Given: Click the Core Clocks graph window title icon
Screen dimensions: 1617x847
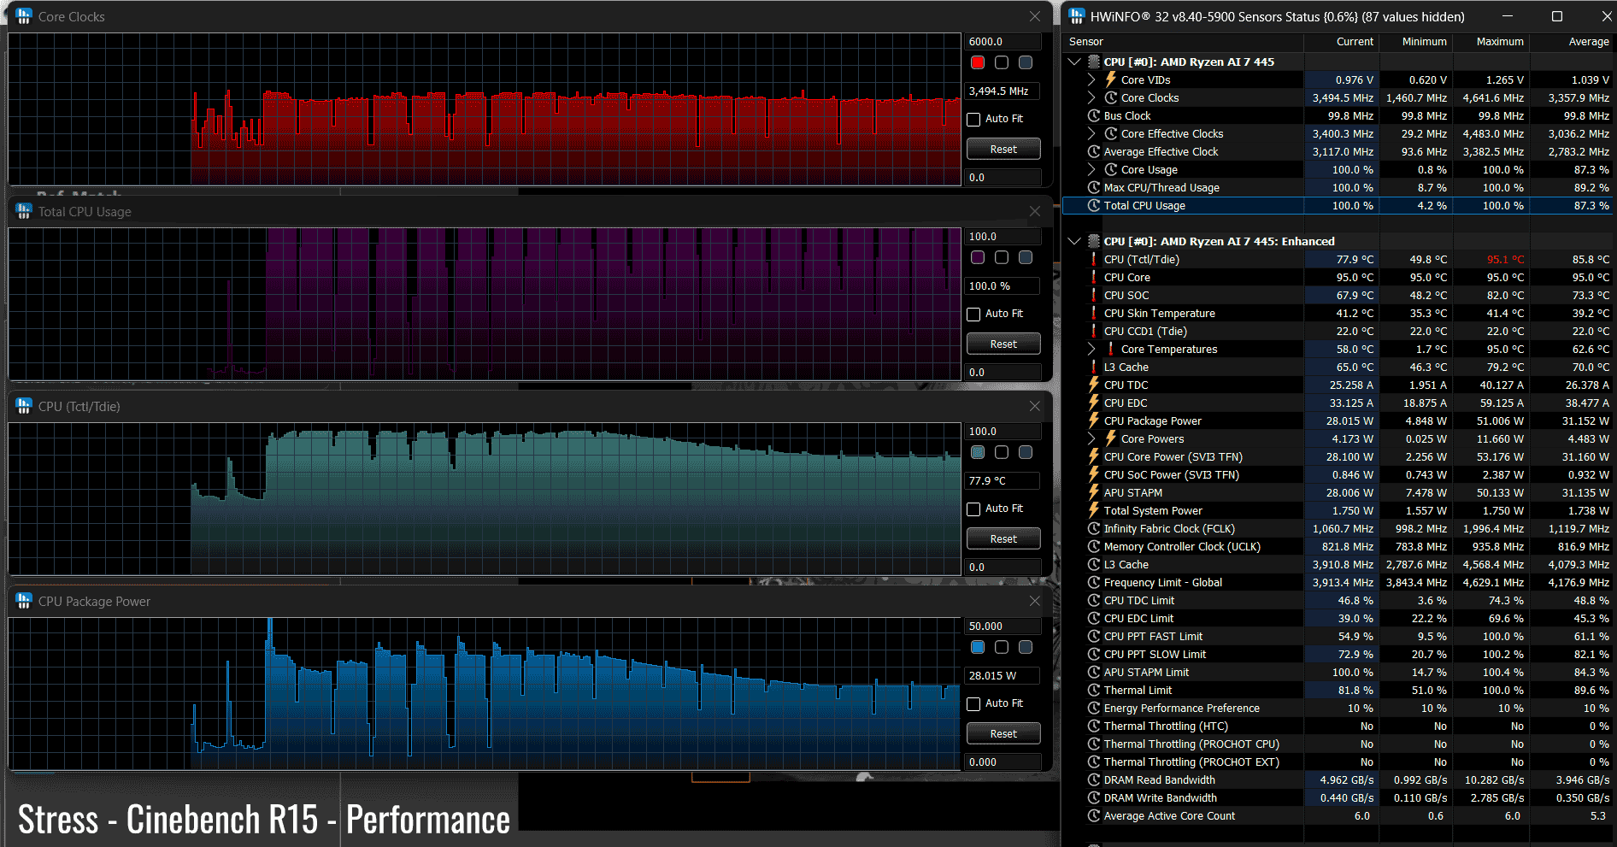Looking at the screenshot, I should [x=24, y=16].
